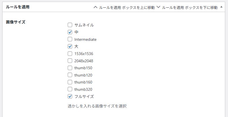Viewport: 228px width, 117px height.
Task: Click the ルールを適用 panel heading title
Action: click(x=18, y=7)
